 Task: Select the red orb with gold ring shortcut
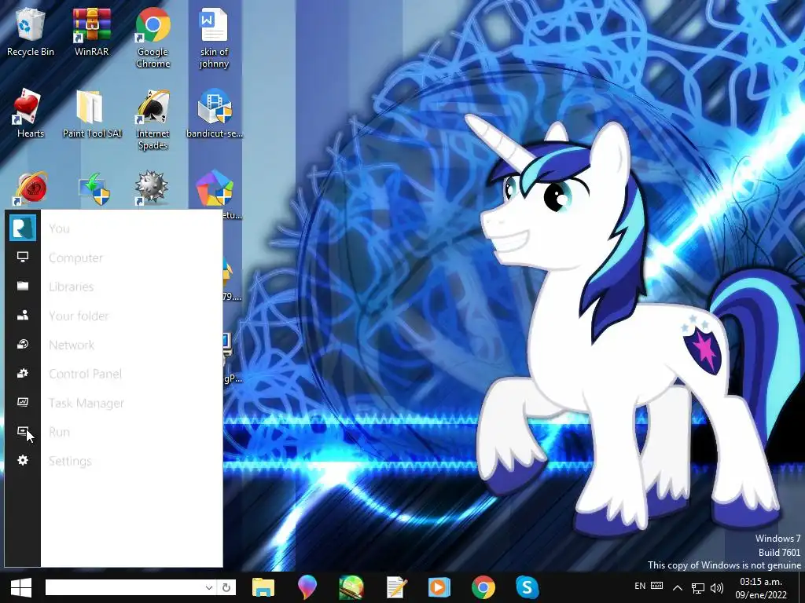(31, 188)
